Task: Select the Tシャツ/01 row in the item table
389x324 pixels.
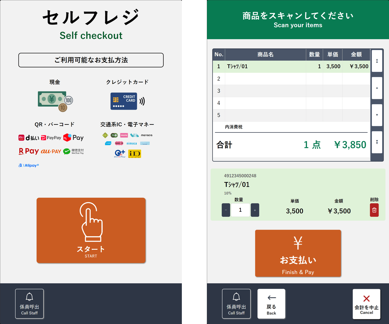Action: [265, 67]
